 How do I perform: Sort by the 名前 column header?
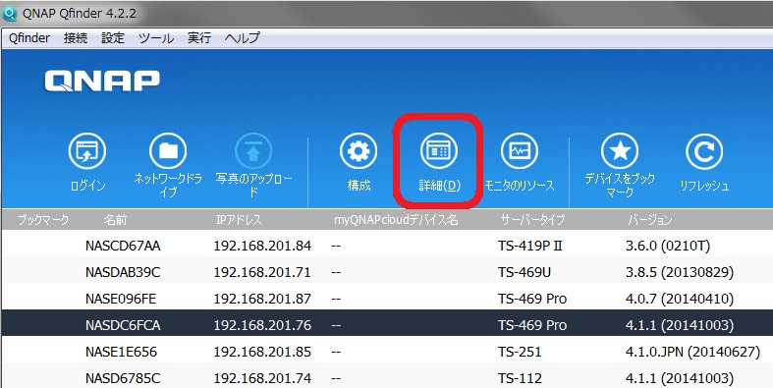(115, 220)
